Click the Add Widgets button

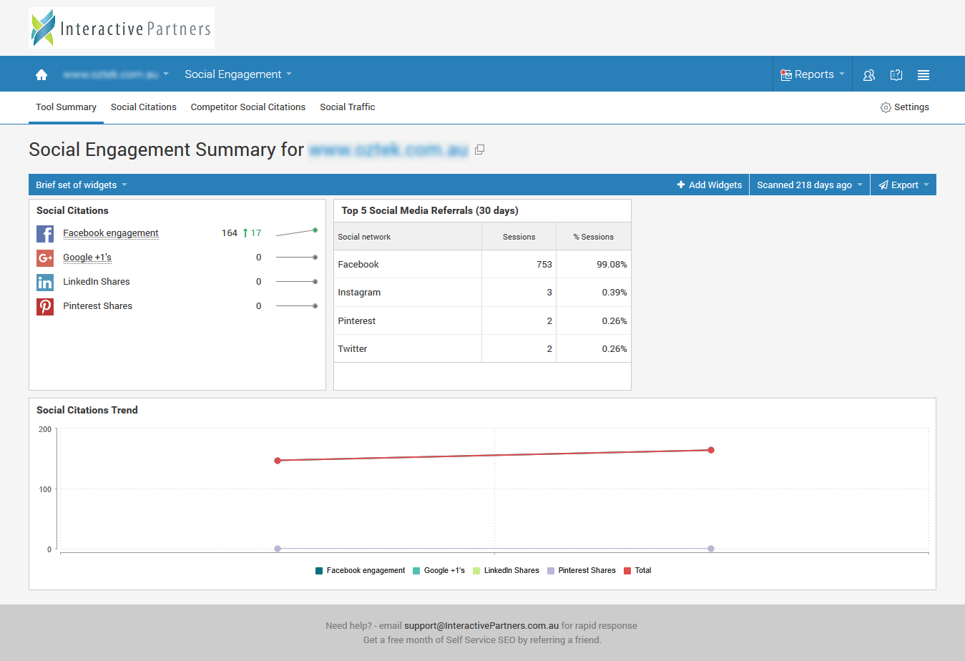pos(709,185)
